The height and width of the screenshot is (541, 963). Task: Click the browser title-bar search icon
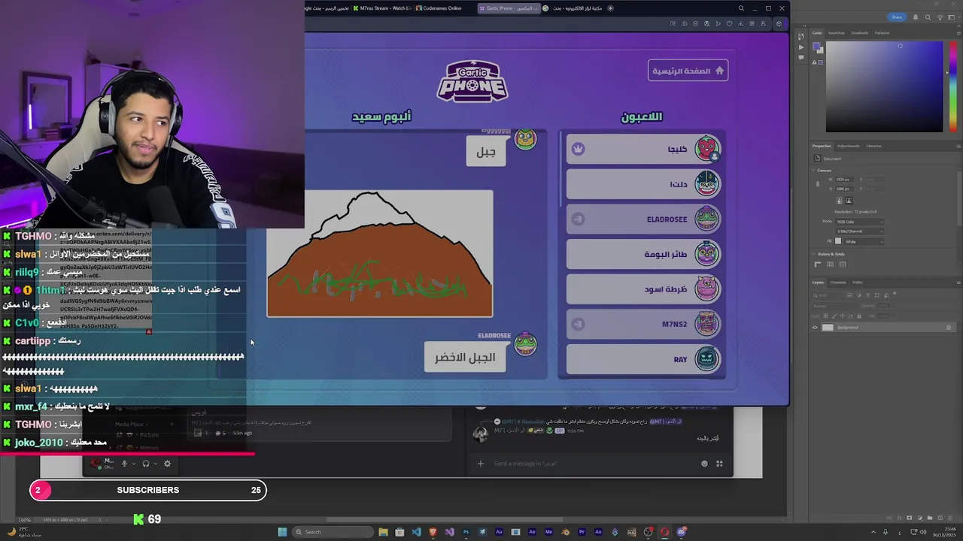[x=741, y=8]
